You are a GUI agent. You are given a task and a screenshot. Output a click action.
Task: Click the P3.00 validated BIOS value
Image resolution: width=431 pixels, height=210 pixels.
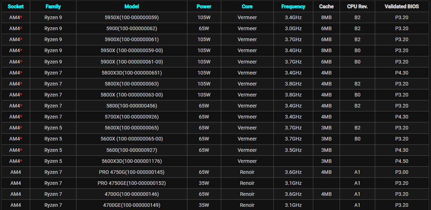(402, 172)
